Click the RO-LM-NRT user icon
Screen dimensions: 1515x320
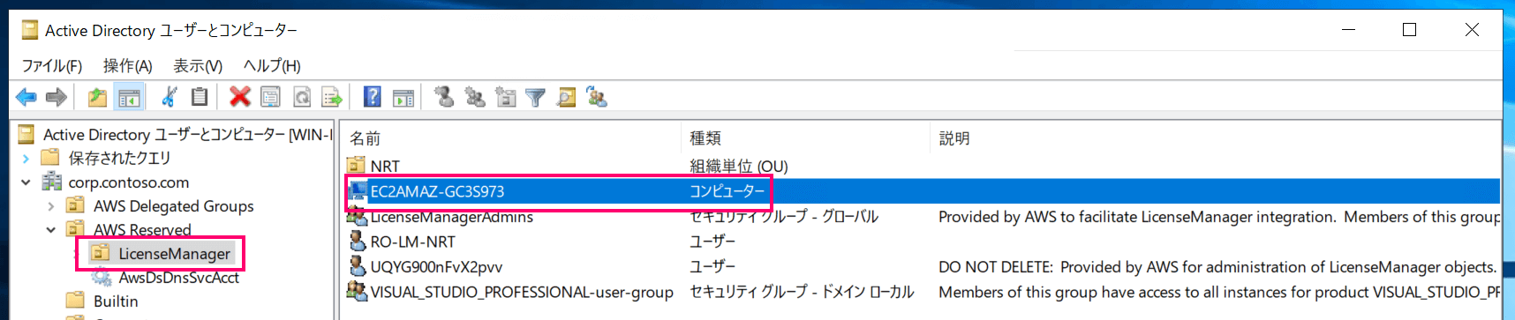pos(357,241)
